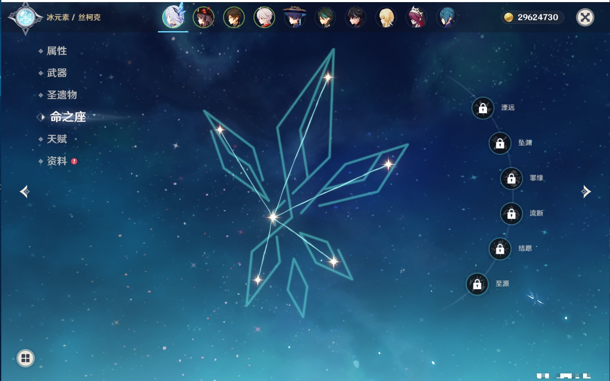
Task: Switch to Zhongli's brown-haired avatar
Action: (x=234, y=17)
